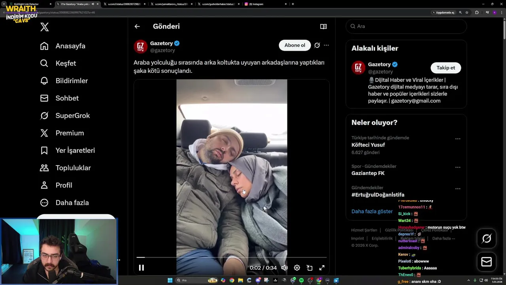Image resolution: width=506 pixels, height=285 pixels.
Task: Open SuperGrok from the sidebar
Action: (x=65, y=116)
